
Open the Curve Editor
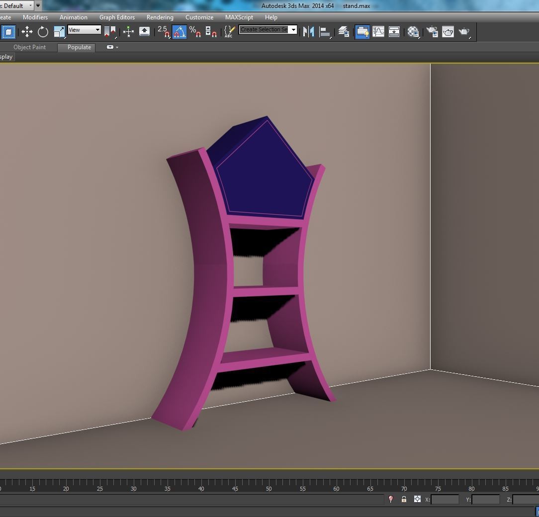[x=378, y=31]
